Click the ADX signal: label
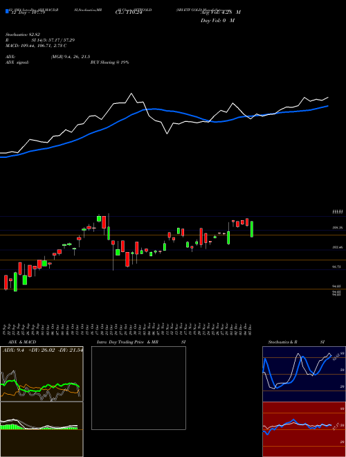This screenshot has width=346, height=457. (x=17, y=62)
